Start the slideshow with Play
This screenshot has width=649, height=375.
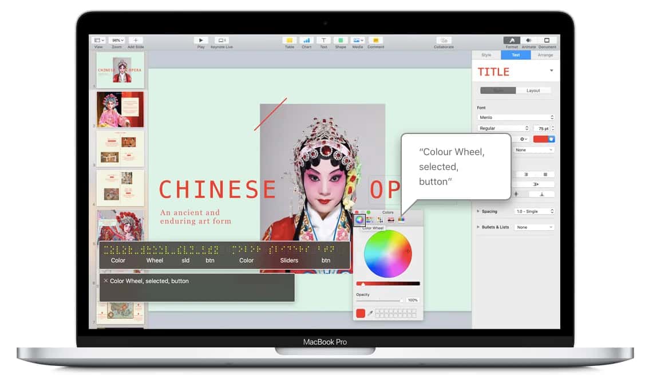coord(201,40)
